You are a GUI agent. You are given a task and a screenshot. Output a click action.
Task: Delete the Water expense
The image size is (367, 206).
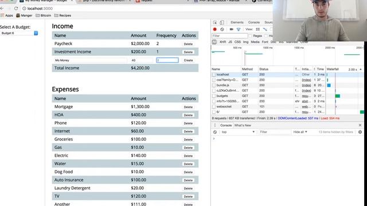[x=188, y=164]
